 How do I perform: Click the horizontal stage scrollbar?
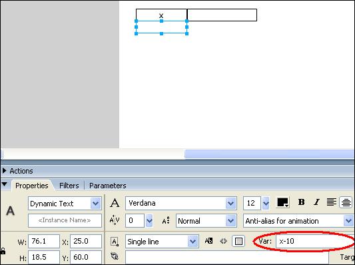[x=270, y=154]
